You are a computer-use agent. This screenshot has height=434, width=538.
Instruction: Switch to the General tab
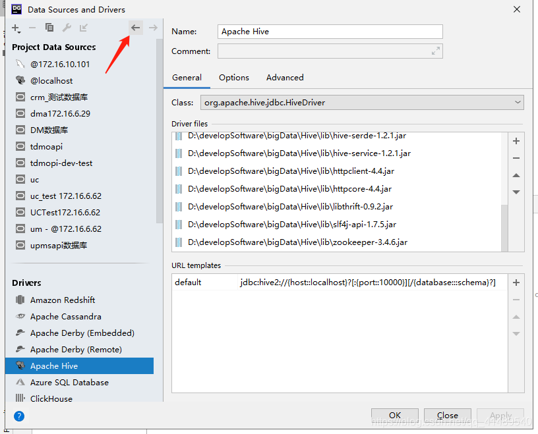click(187, 78)
